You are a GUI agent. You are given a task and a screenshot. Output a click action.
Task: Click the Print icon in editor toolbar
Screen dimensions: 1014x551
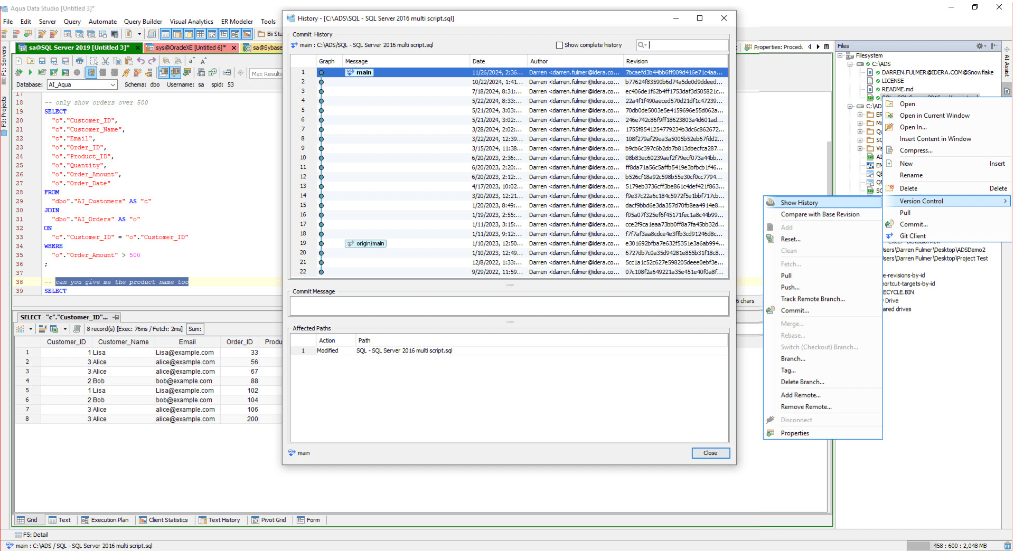[80, 61]
